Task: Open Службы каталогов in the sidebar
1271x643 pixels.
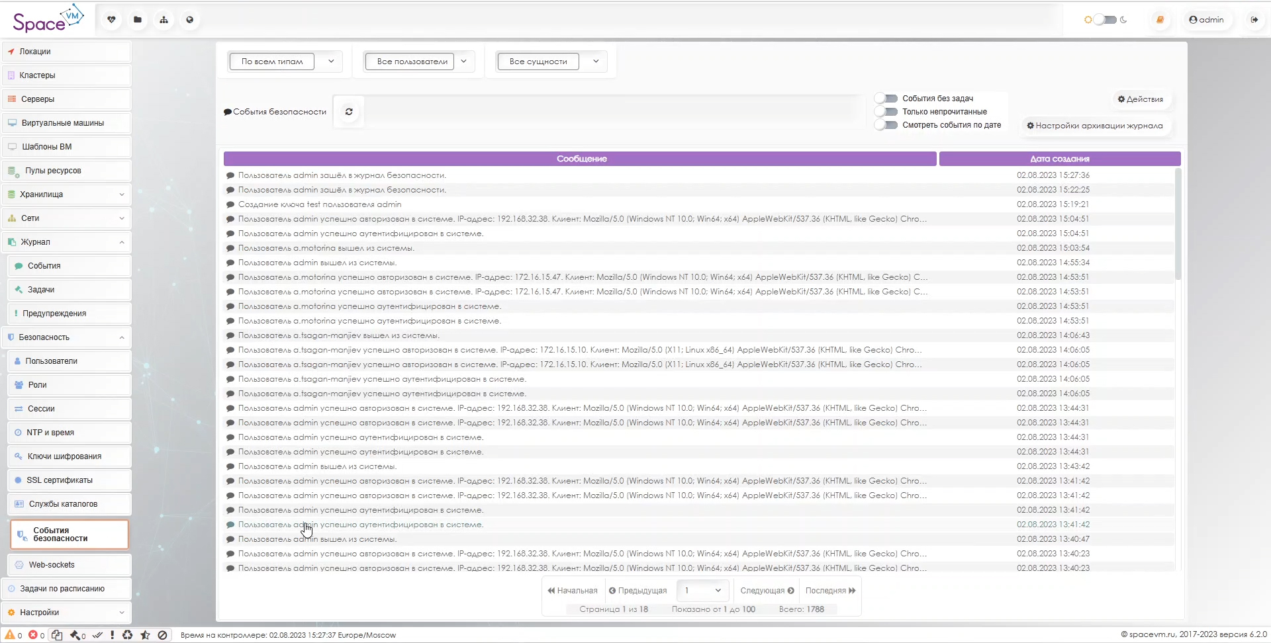Action: (x=70, y=504)
